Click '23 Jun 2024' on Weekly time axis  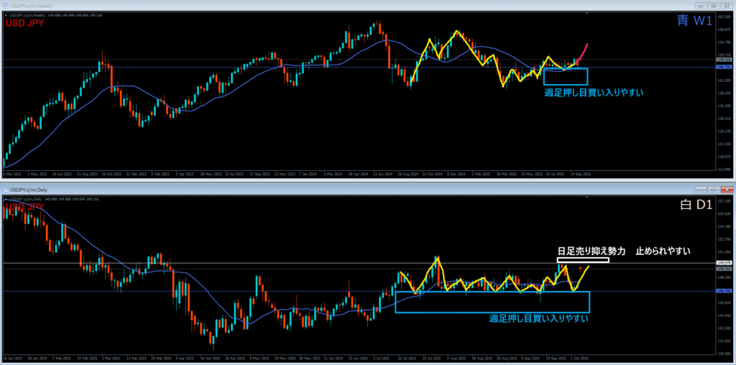tap(382, 174)
